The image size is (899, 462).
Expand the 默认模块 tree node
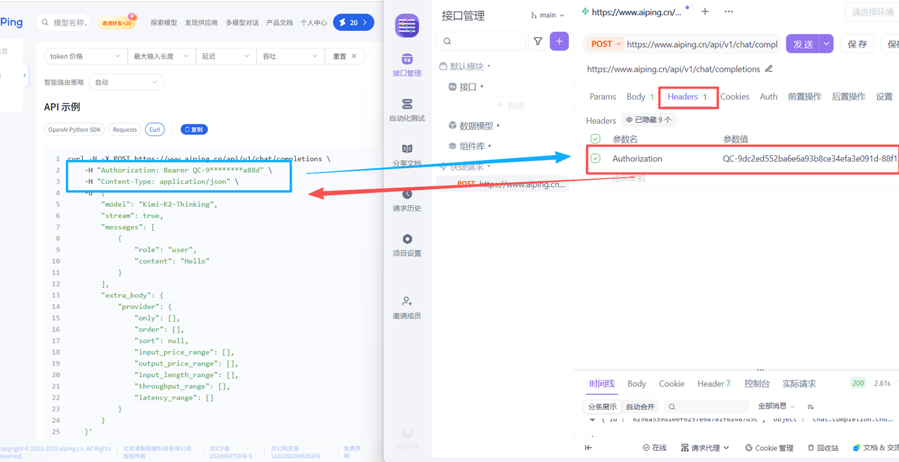[x=465, y=66]
